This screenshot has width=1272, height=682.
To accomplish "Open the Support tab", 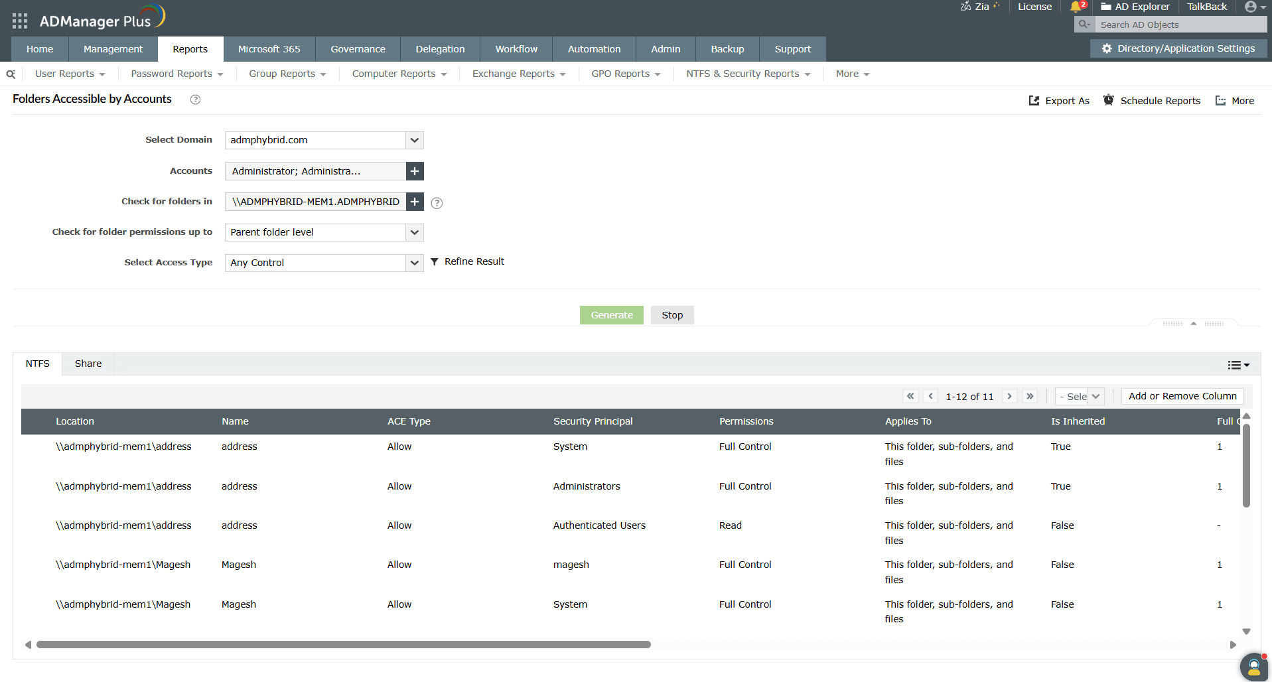I will (x=793, y=49).
